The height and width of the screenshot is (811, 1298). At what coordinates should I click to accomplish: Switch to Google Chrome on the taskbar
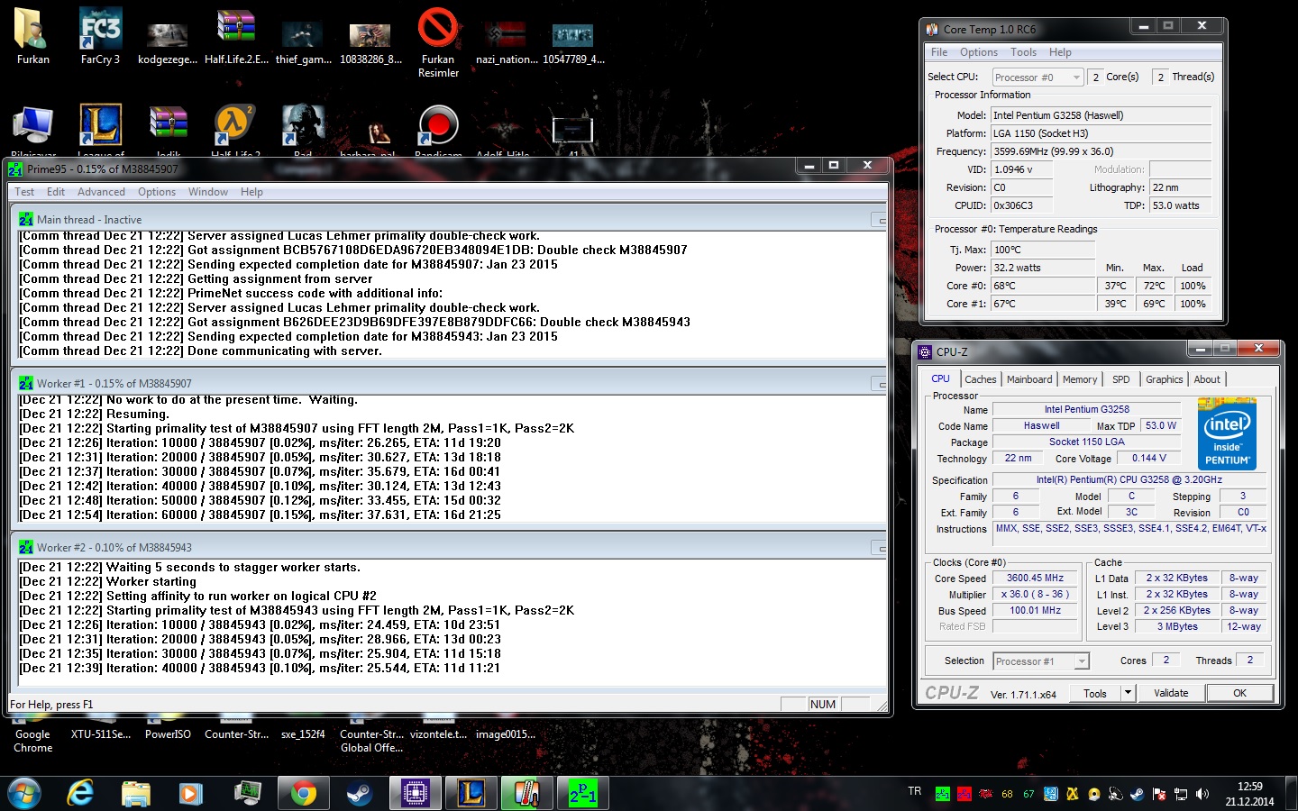click(x=304, y=793)
